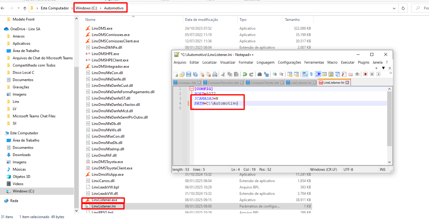The height and width of the screenshot is (219, 429).
Task: Click the Stop Recording macro icon
Action: [x=372, y=74]
